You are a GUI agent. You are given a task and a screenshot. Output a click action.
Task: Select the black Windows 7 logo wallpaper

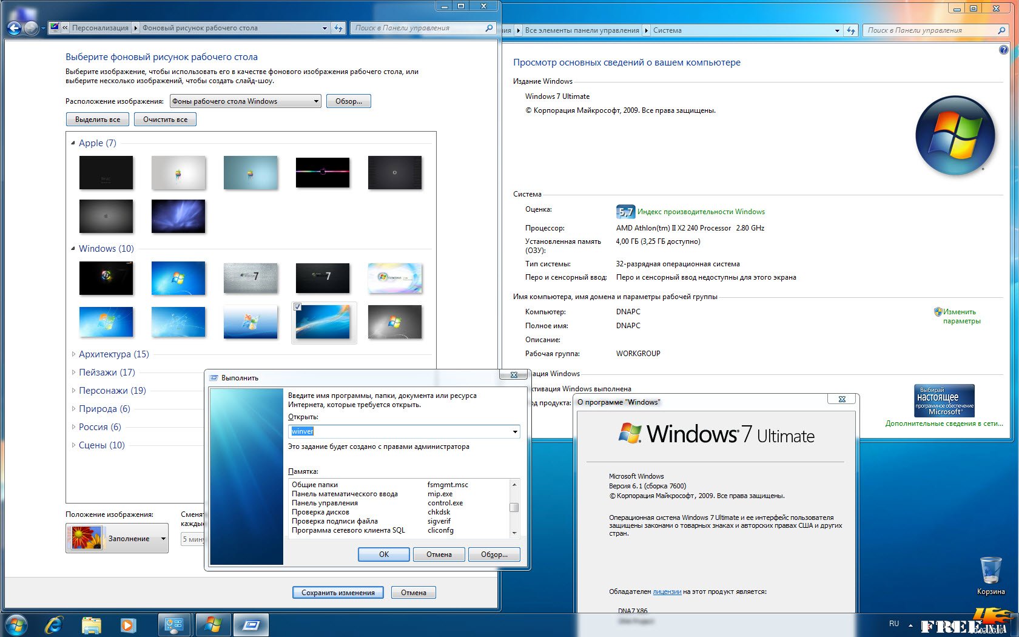(x=323, y=278)
